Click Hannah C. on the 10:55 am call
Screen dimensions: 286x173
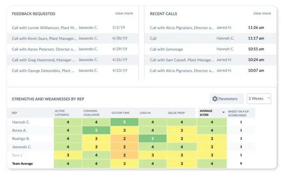[225, 49]
